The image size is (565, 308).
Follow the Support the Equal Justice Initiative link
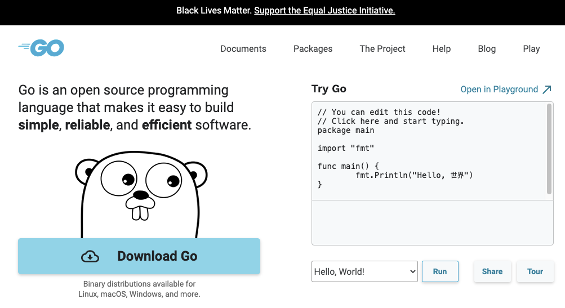[324, 11]
